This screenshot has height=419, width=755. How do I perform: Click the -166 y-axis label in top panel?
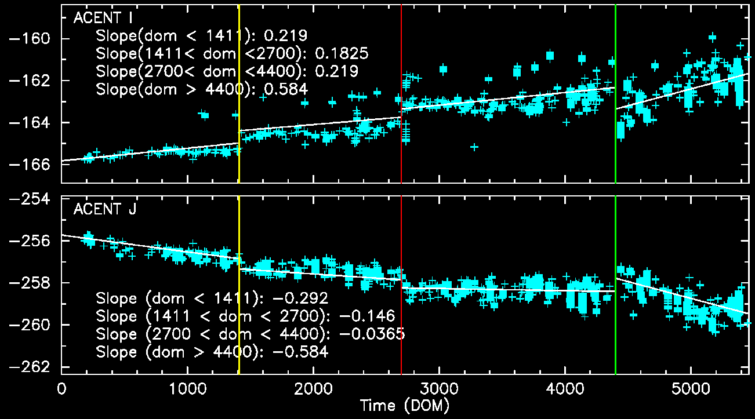pyautogui.click(x=36, y=165)
